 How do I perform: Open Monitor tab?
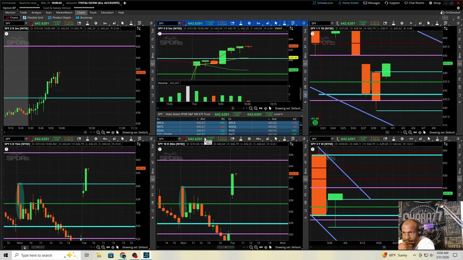(10, 12)
